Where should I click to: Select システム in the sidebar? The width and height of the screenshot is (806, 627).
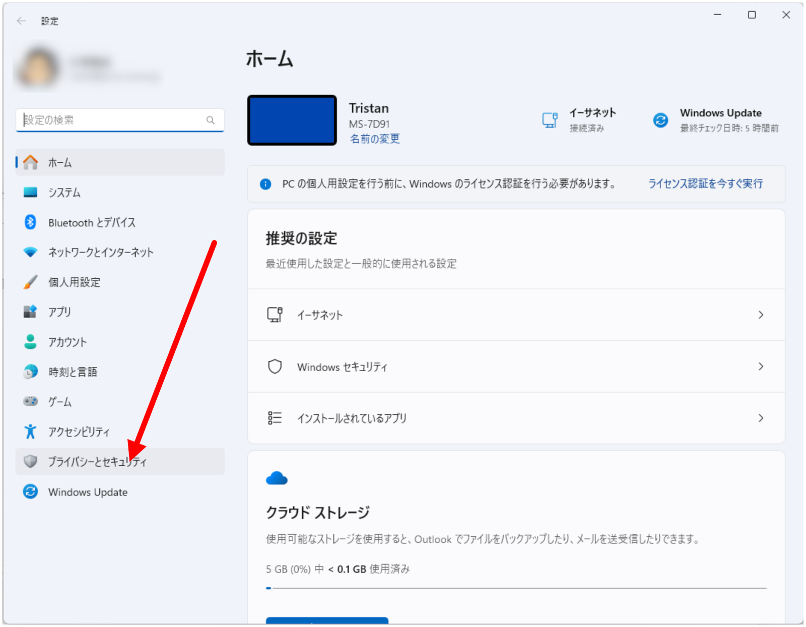(x=64, y=193)
